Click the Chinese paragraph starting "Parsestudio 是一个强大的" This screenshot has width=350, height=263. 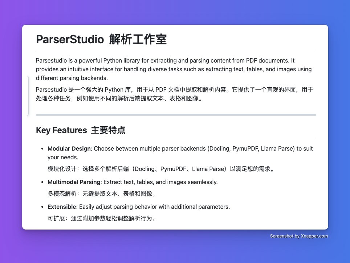pyautogui.click(x=174, y=94)
